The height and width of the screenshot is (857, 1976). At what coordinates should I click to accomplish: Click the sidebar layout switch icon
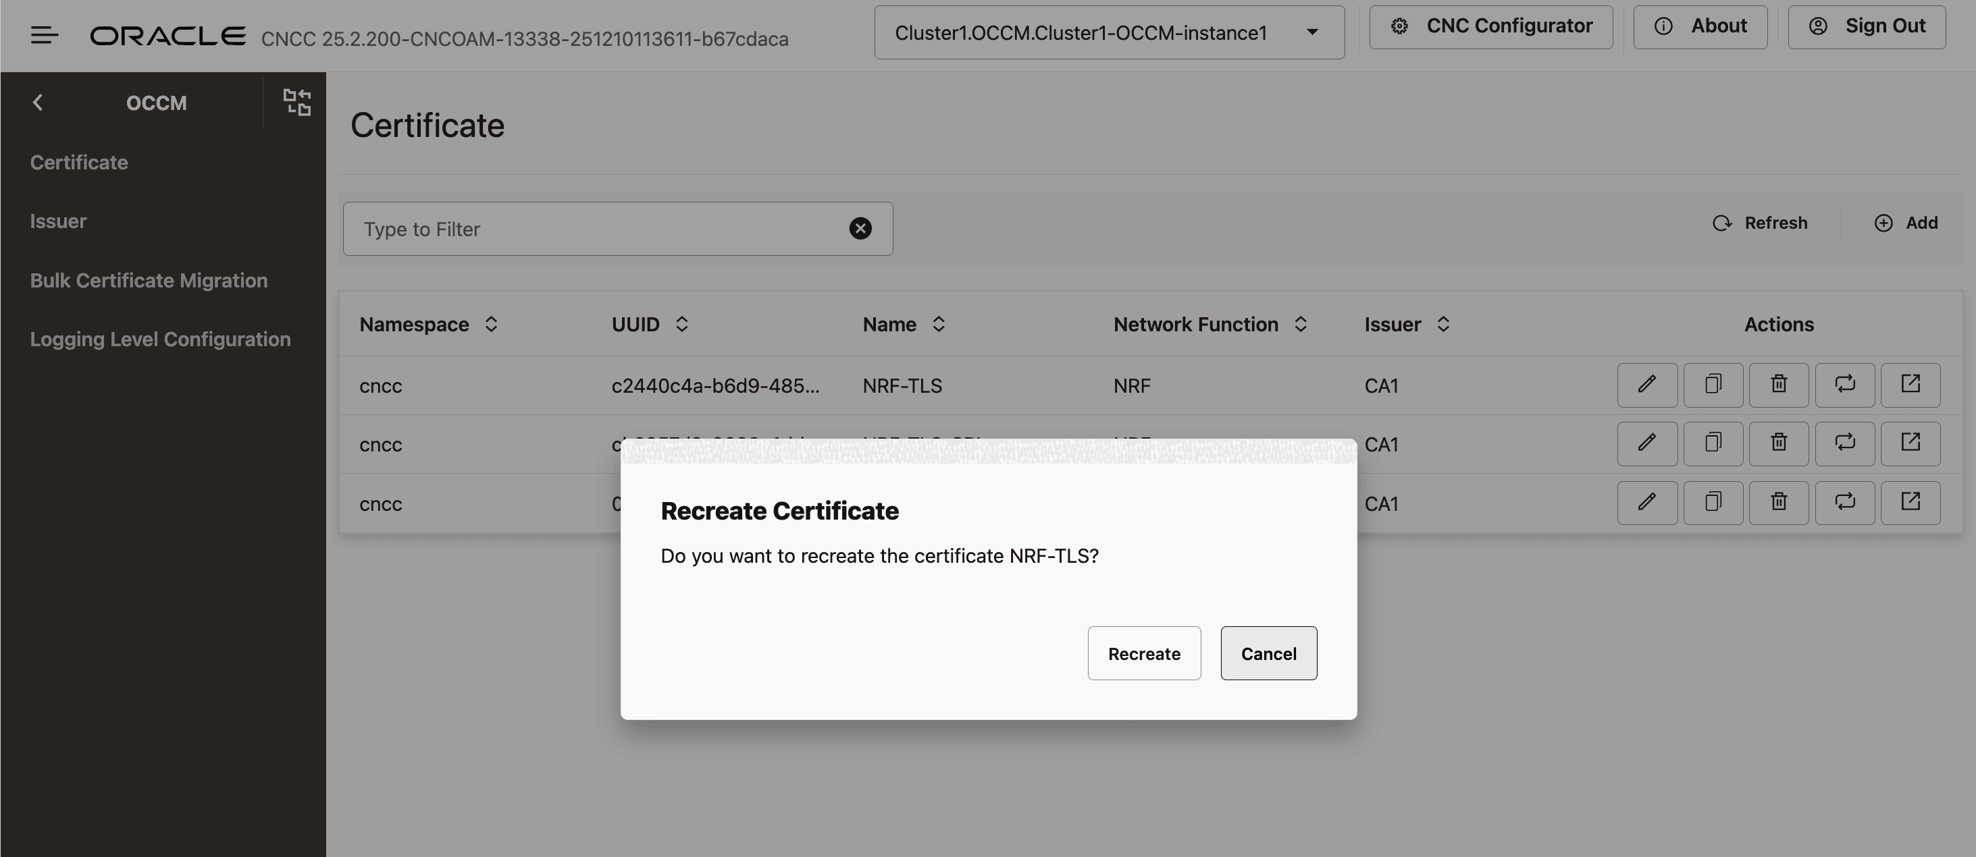click(x=297, y=102)
